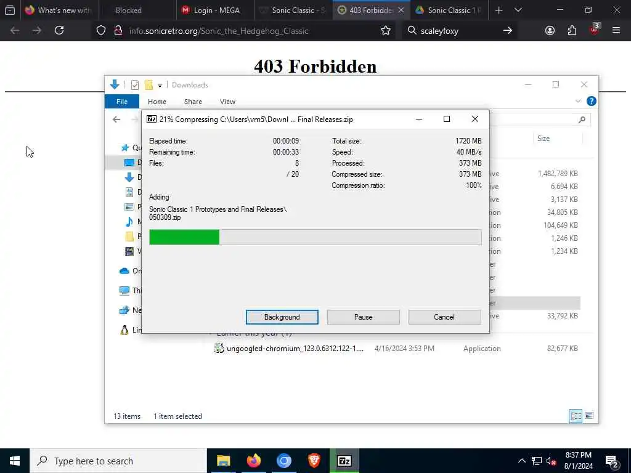Expand the Explorer ribbon chevron
Viewport: 631px width, 473px height.
(578, 101)
